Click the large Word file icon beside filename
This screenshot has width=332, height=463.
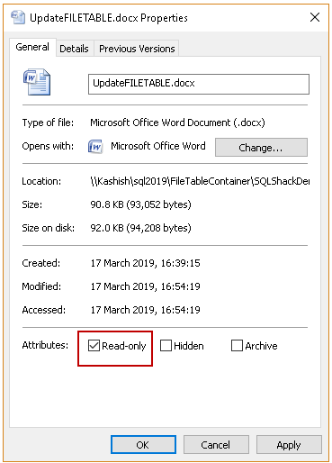[x=37, y=82]
